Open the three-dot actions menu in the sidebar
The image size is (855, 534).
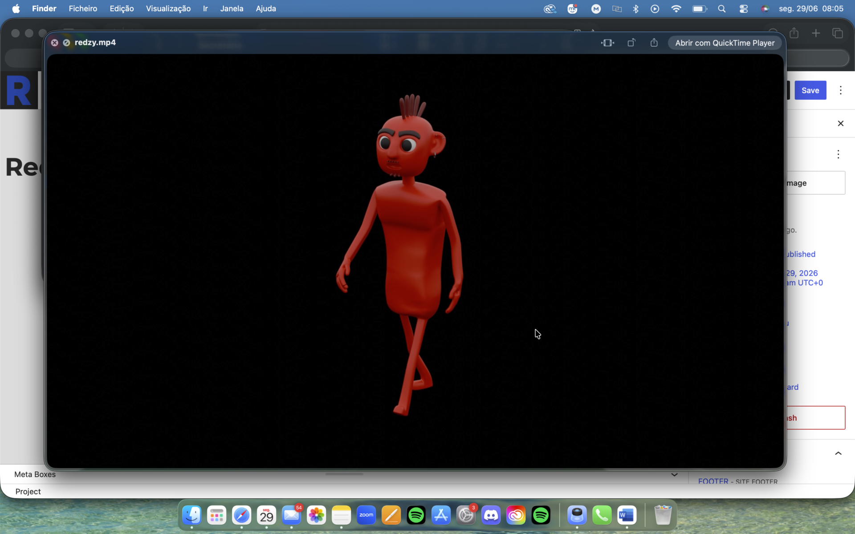pos(838,154)
